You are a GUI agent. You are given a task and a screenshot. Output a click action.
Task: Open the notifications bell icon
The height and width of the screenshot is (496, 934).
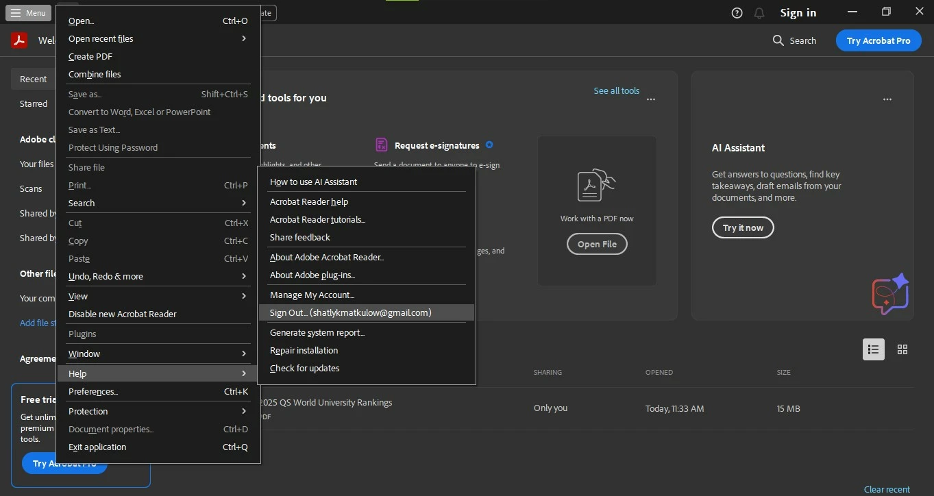[x=759, y=13]
